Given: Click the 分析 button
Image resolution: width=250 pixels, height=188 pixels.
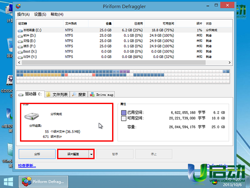Looking at the screenshot, I should click(37, 154).
